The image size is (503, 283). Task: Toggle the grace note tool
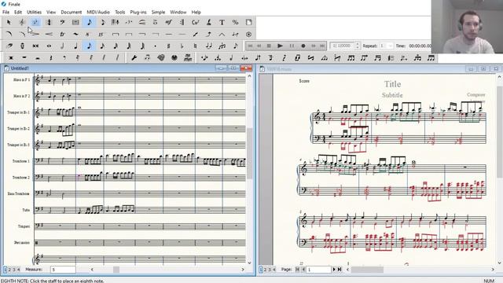coord(236,46)
